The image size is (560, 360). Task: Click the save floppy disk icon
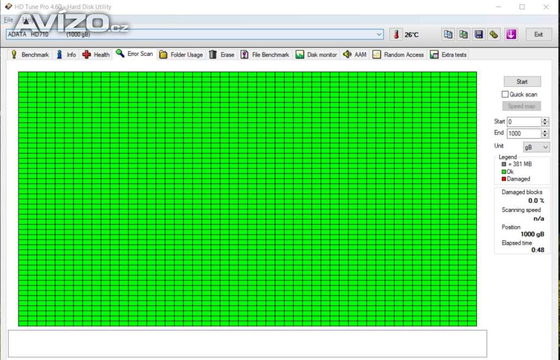[x=479, y=34]
